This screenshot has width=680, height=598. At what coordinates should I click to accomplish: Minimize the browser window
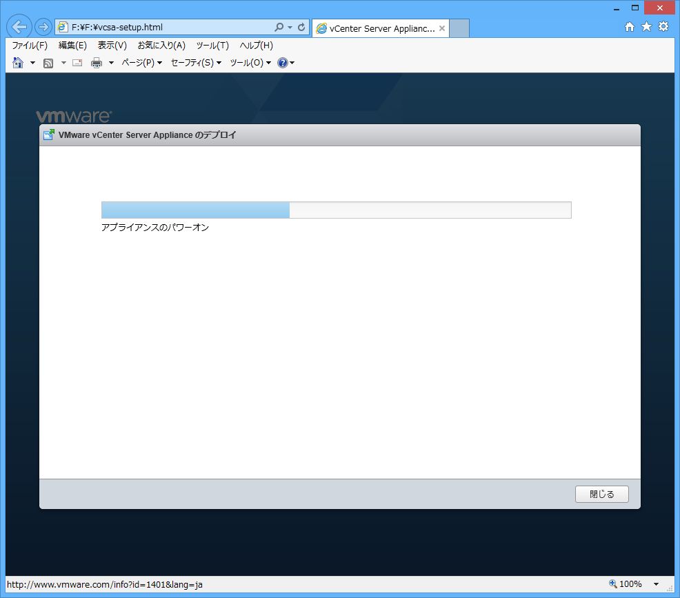point(617,8)
